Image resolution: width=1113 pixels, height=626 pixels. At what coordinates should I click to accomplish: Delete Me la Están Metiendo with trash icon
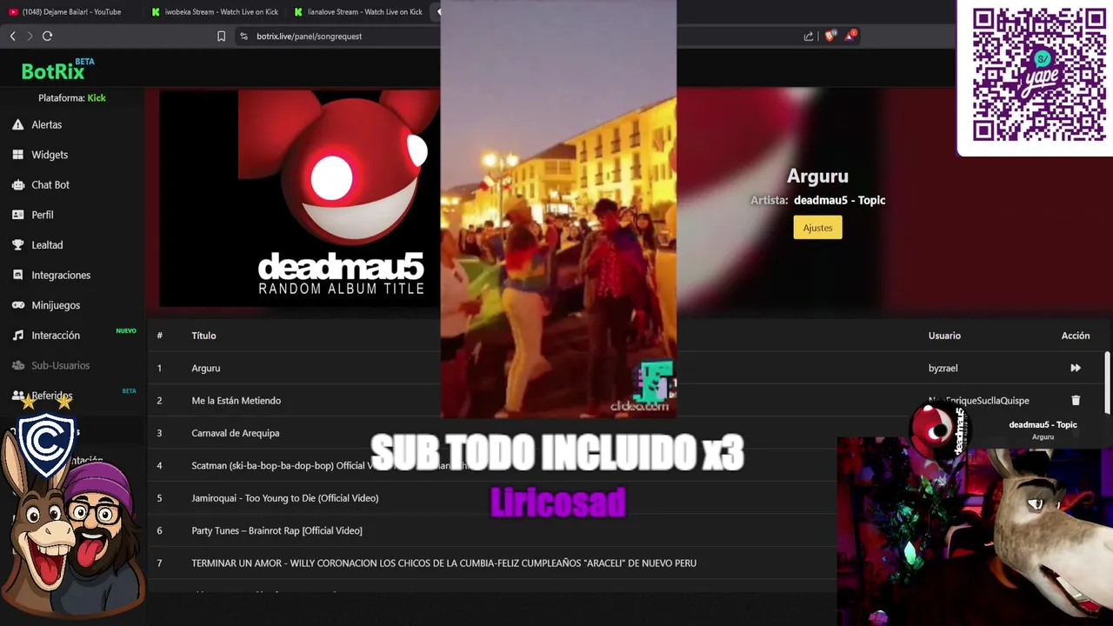point(1076,400)
